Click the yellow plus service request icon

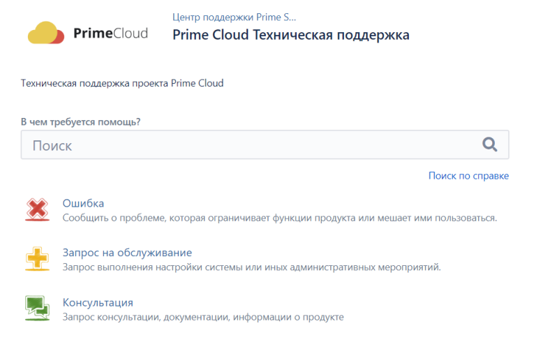pos(38,259)
